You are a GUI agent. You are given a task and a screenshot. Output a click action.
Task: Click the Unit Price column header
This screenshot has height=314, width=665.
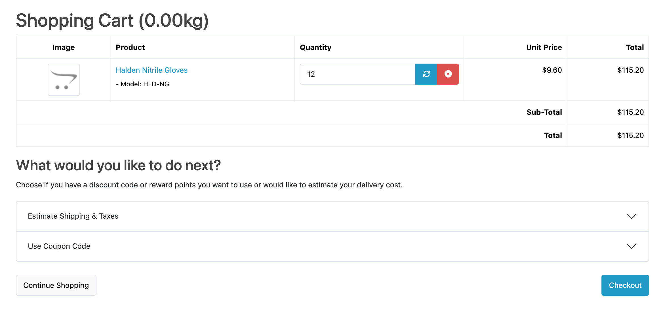click(544, 47)
